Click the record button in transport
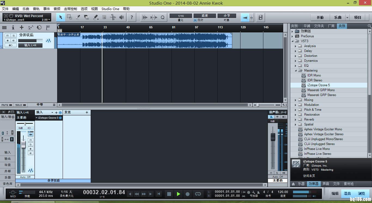The width and height of the screenshot is (372, 203). (x=188, y=194)
